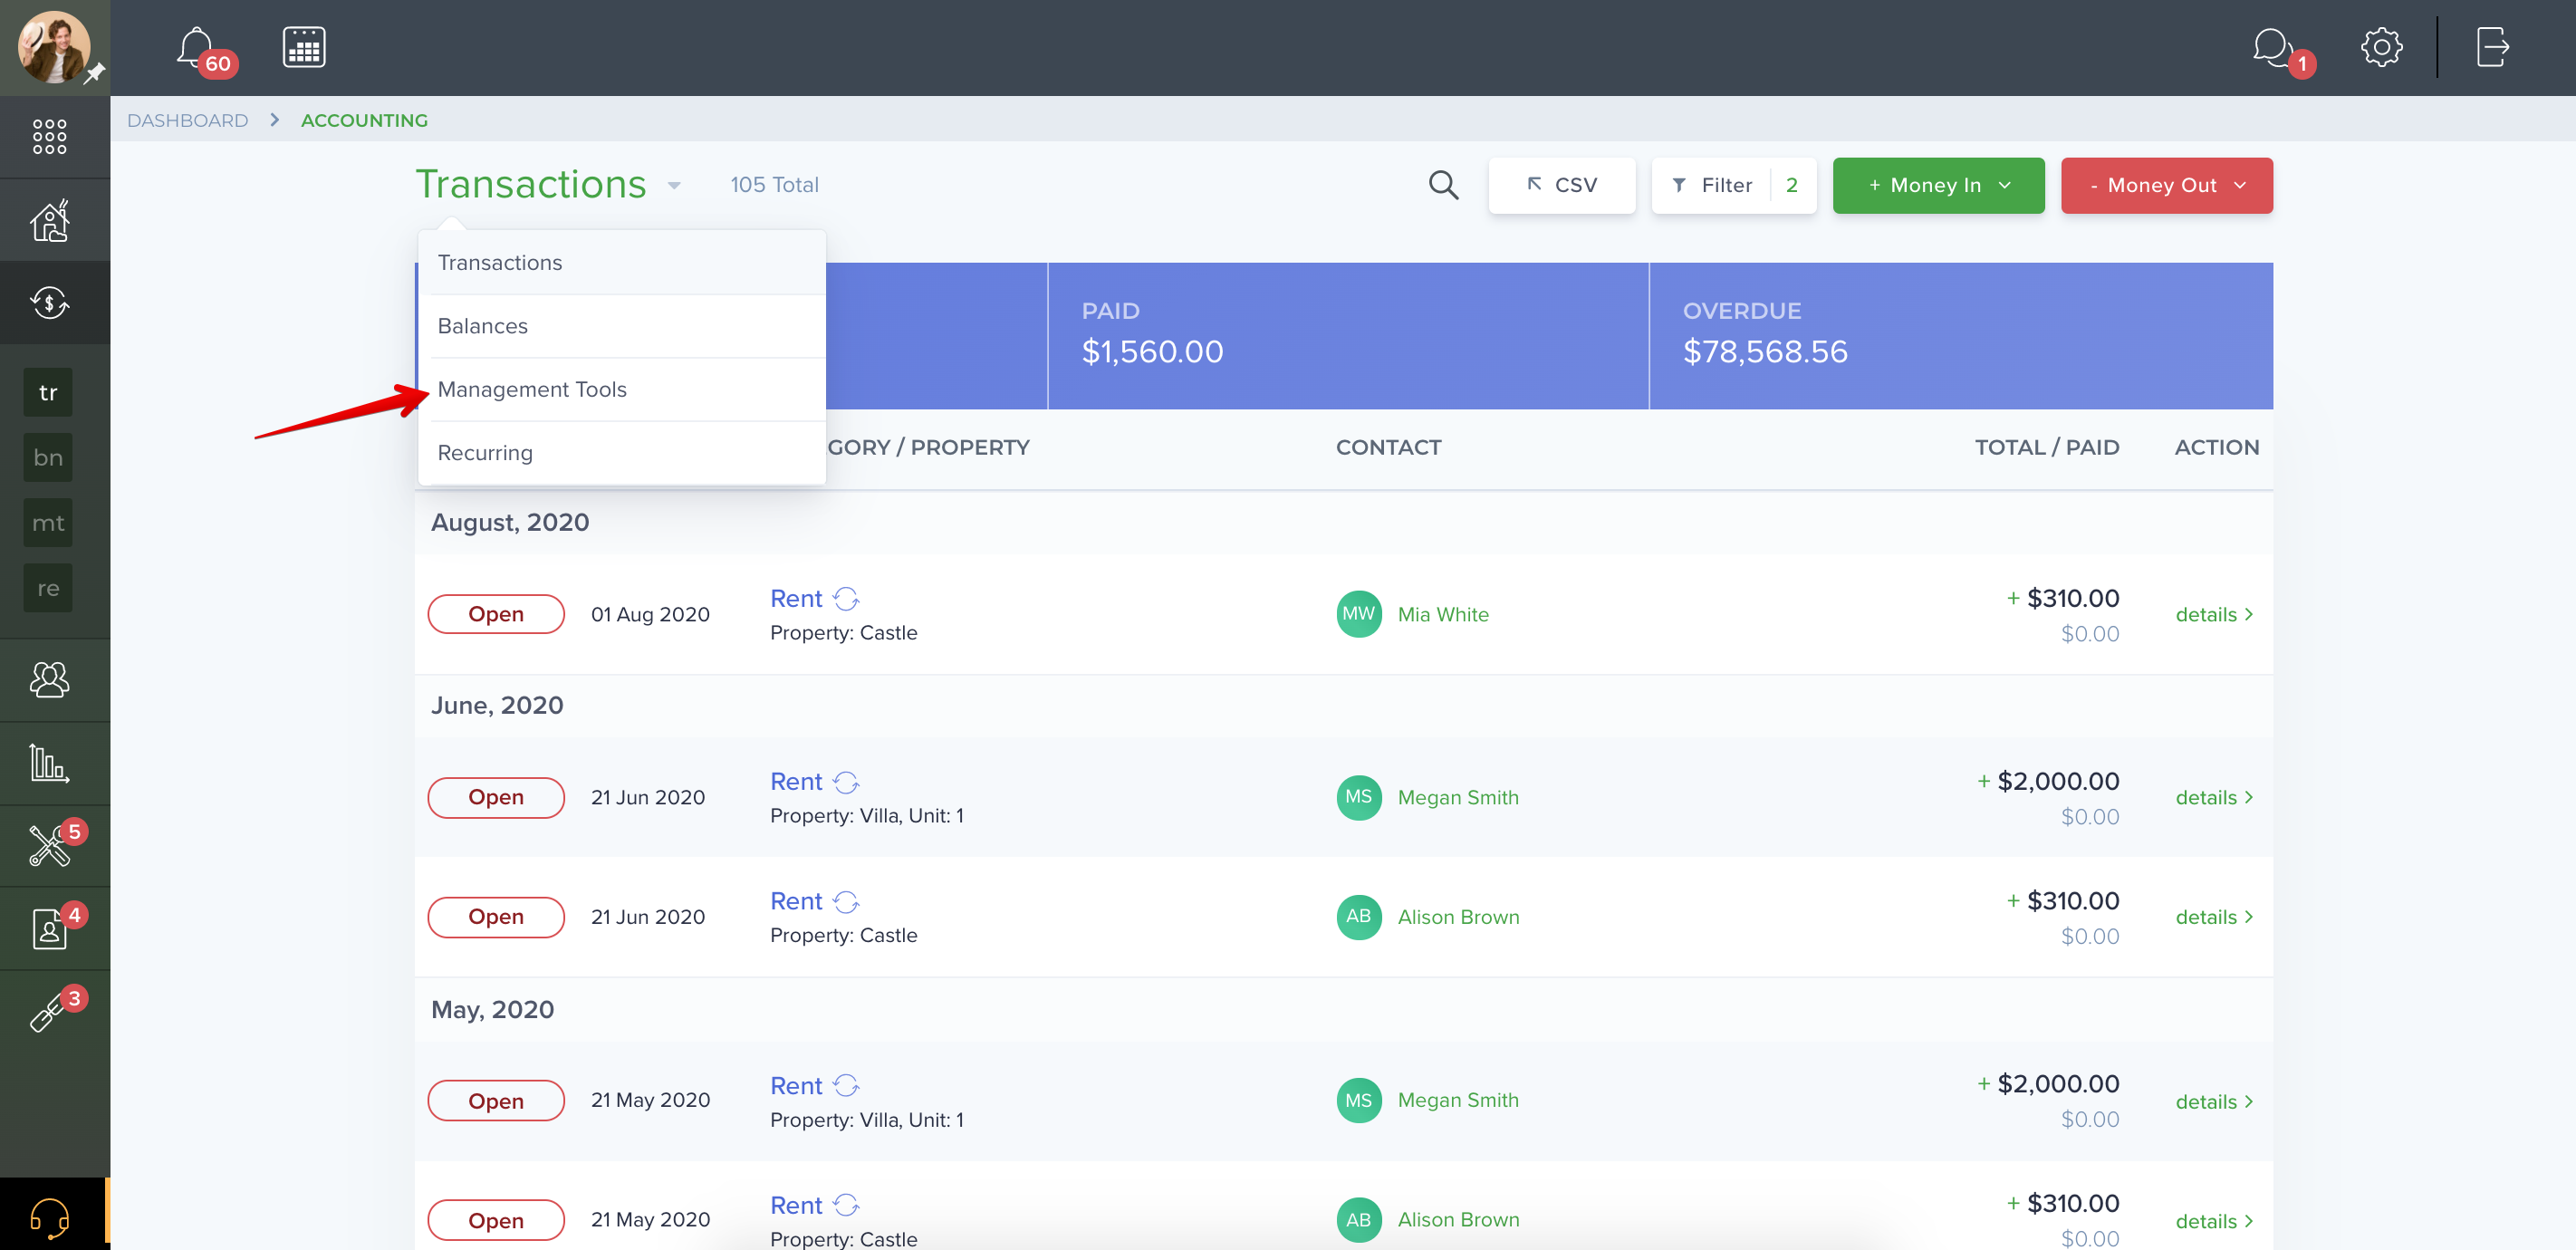Click the '105 Total' count text

tap(774, 185)
